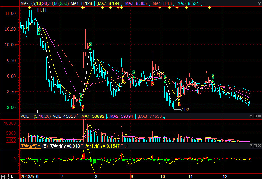Maximize the 资金流变 panel
262x179 pixels.
tap(255, 146)
